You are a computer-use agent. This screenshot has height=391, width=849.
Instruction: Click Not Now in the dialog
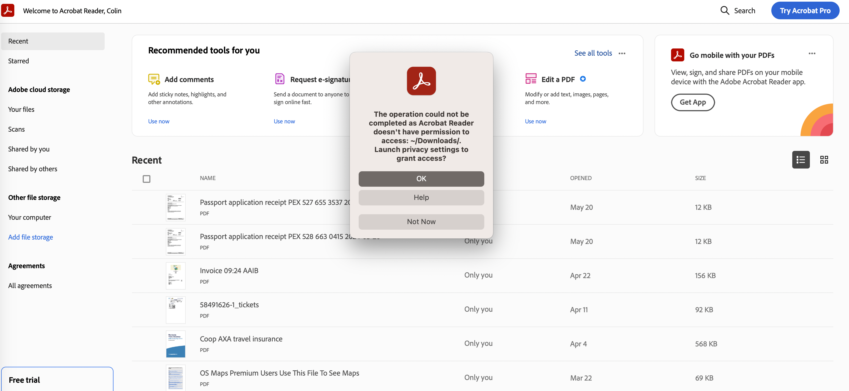tap(421, 222)
